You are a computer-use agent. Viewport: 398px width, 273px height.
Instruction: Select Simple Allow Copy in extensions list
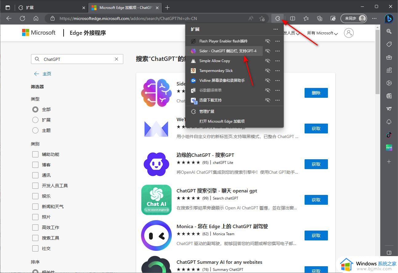point(224,61)
